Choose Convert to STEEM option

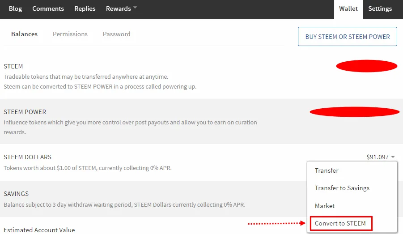pyautogui.click(x=340, y=223)
